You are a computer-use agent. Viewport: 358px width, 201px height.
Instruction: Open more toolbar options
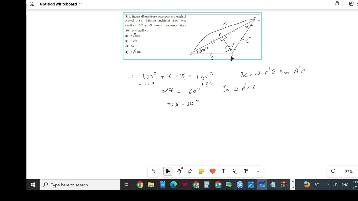[257, 171]
